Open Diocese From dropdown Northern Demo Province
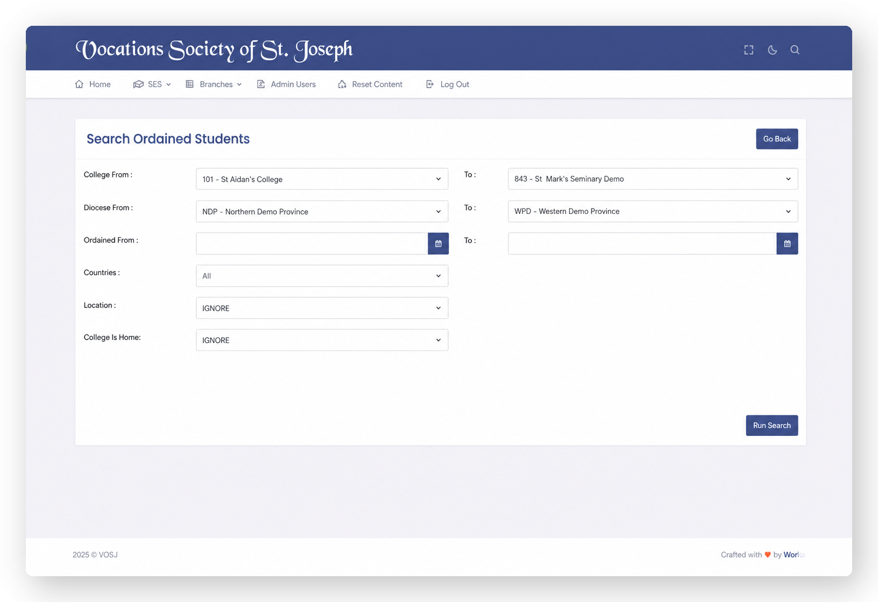Screen dimensions: 878x602 [x=322, y=211]
